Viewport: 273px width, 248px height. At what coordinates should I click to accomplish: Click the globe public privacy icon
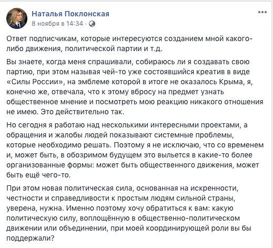92,24
